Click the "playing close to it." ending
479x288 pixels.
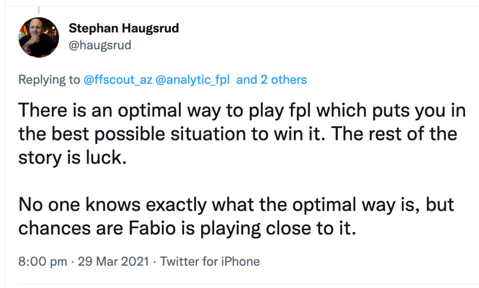click(278, 229)
